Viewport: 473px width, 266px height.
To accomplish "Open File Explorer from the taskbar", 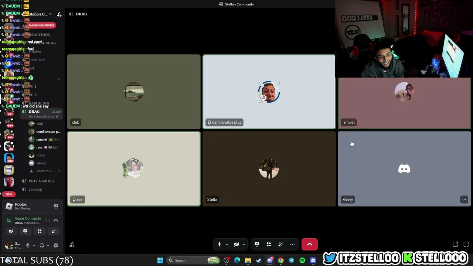I will coord(248,260).
